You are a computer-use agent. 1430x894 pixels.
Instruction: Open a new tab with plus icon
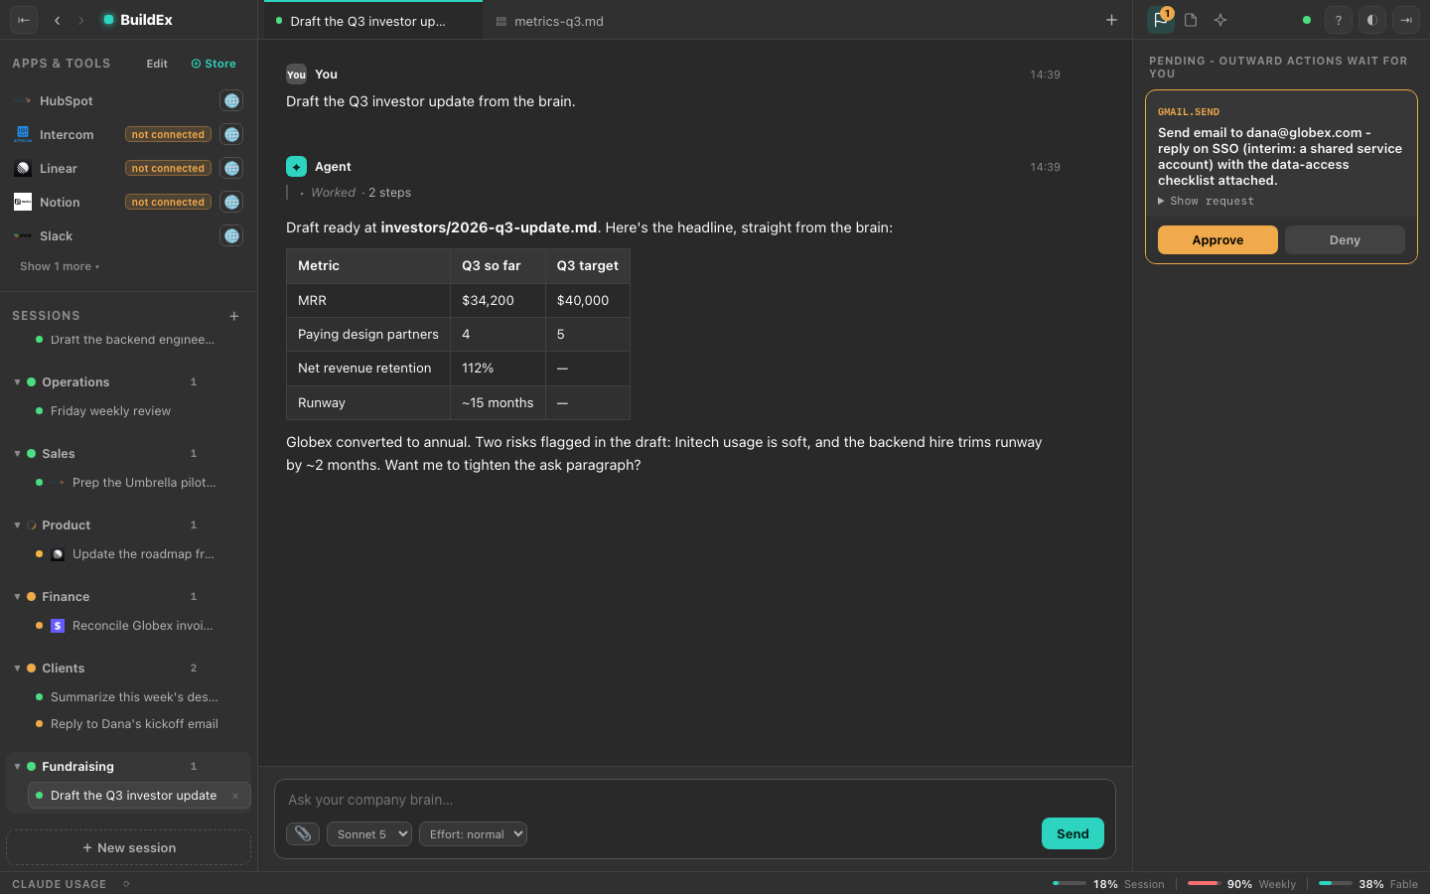(1111, 20)
